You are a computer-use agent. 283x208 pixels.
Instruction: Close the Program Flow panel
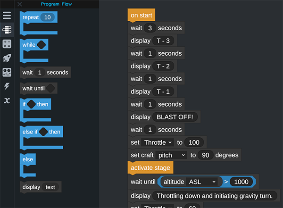[x=19, y=4]
